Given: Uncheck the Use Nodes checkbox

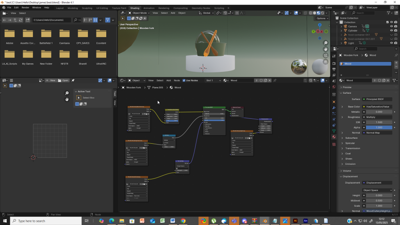Looking at the screenshot, I should pyautogui.click(x=184, y=80).
